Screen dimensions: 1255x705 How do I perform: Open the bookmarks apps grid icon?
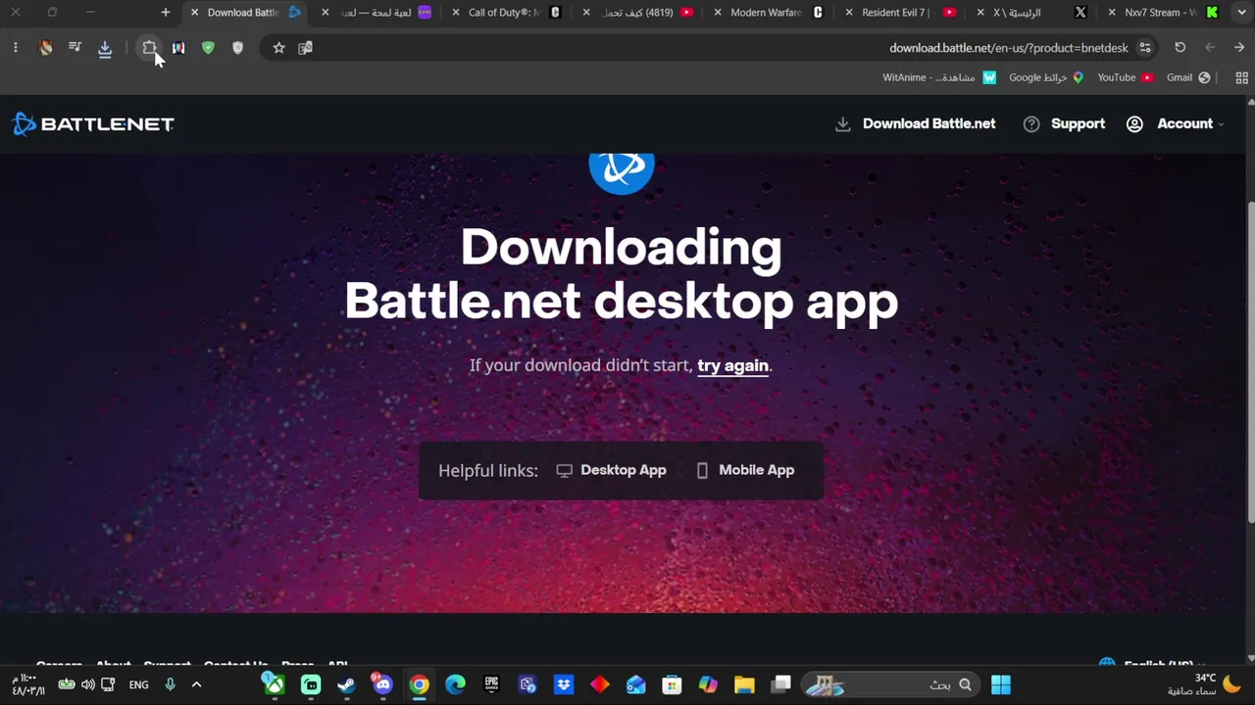tap(1242, 77)
